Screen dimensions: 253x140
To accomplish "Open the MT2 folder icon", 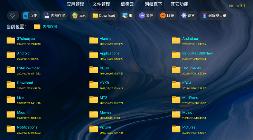I will [94, 99].
